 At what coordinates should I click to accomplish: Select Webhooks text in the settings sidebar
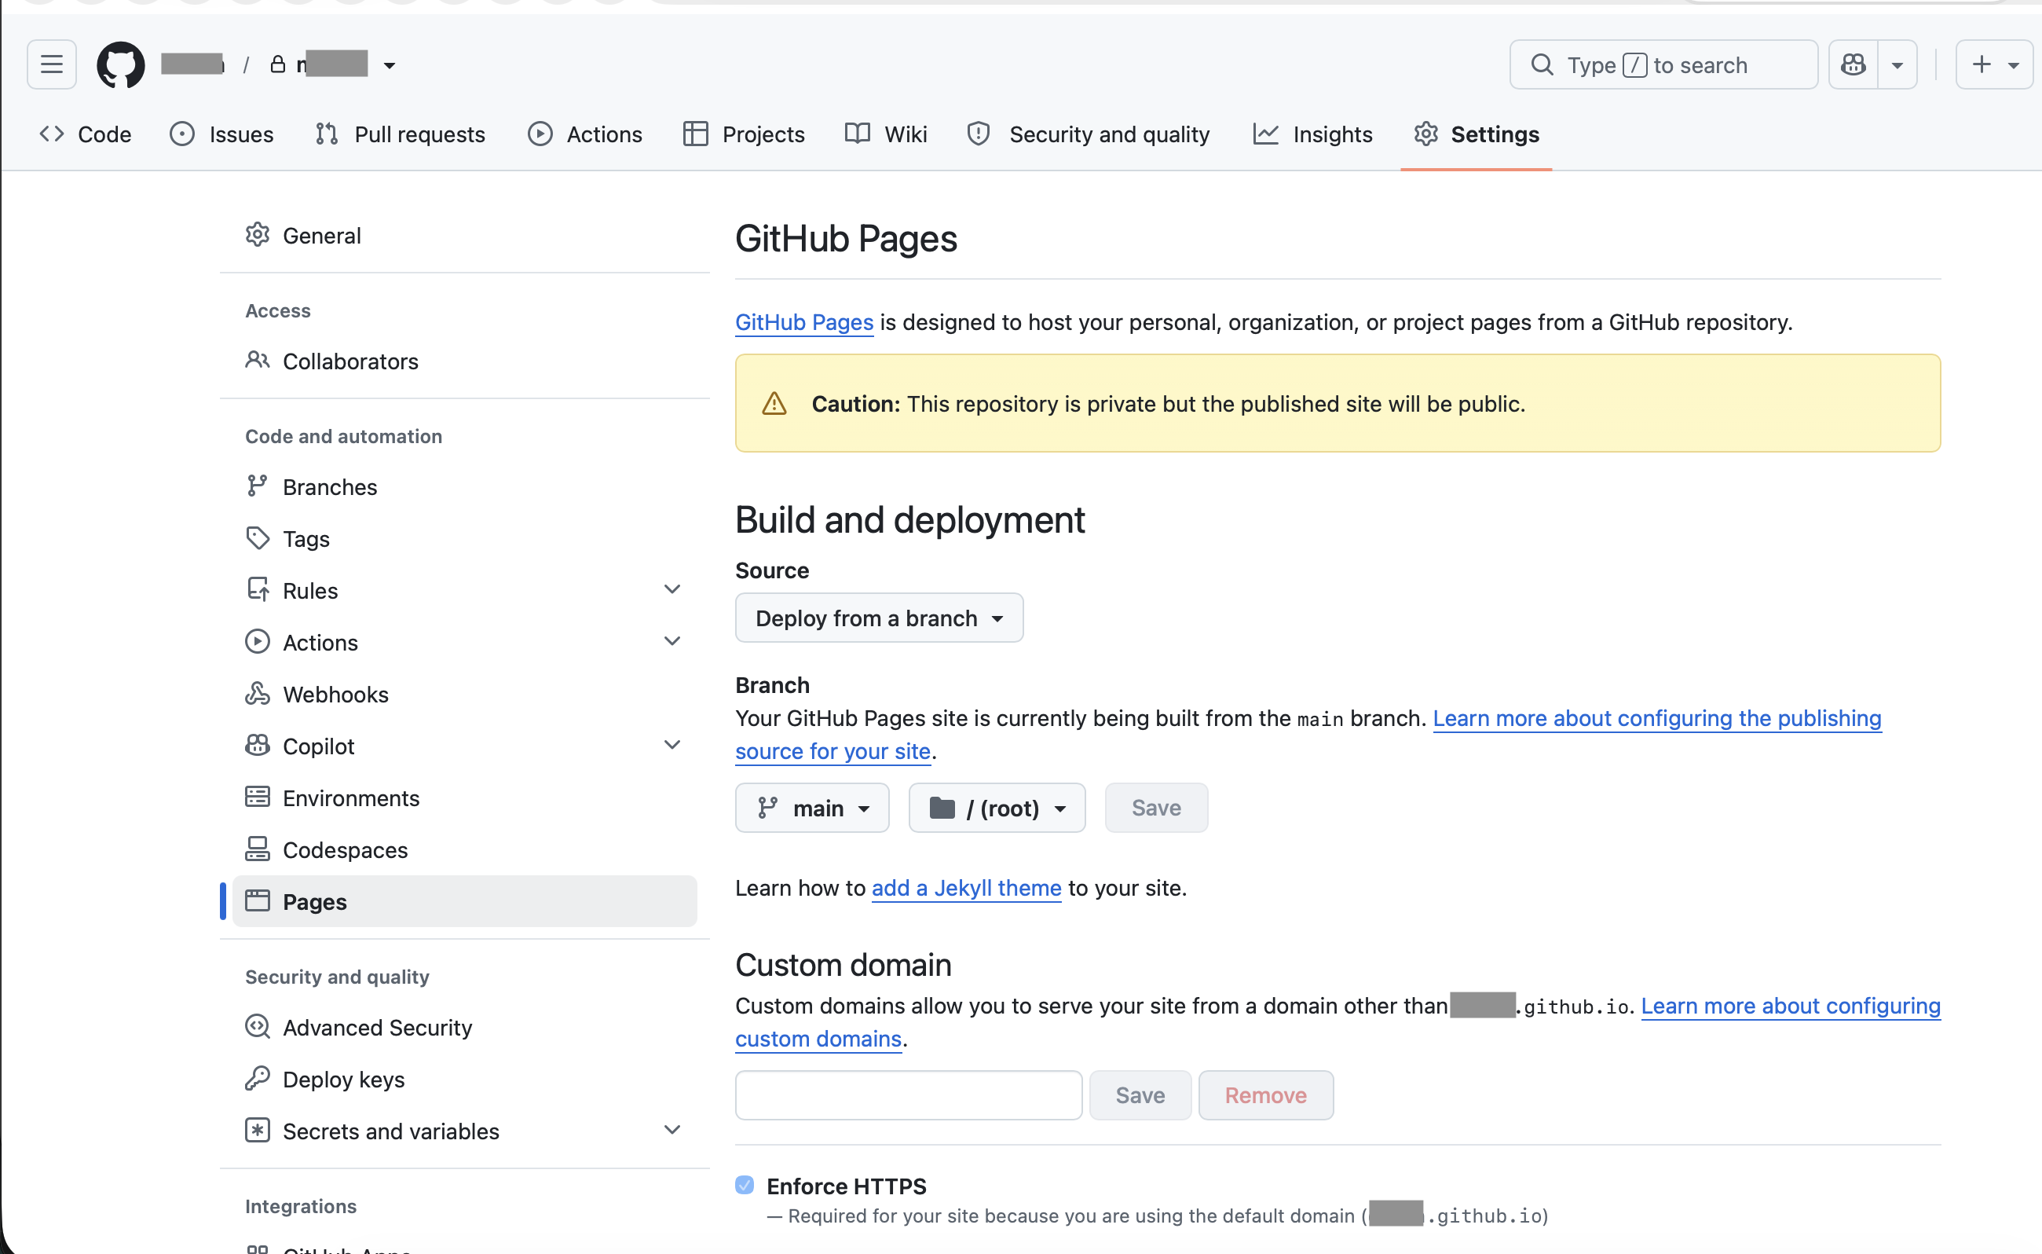(336, 695)
